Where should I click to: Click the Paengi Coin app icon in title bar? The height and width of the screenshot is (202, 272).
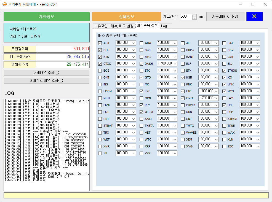(5, 4)
